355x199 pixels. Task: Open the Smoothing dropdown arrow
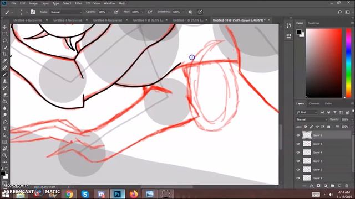(183, 12)
